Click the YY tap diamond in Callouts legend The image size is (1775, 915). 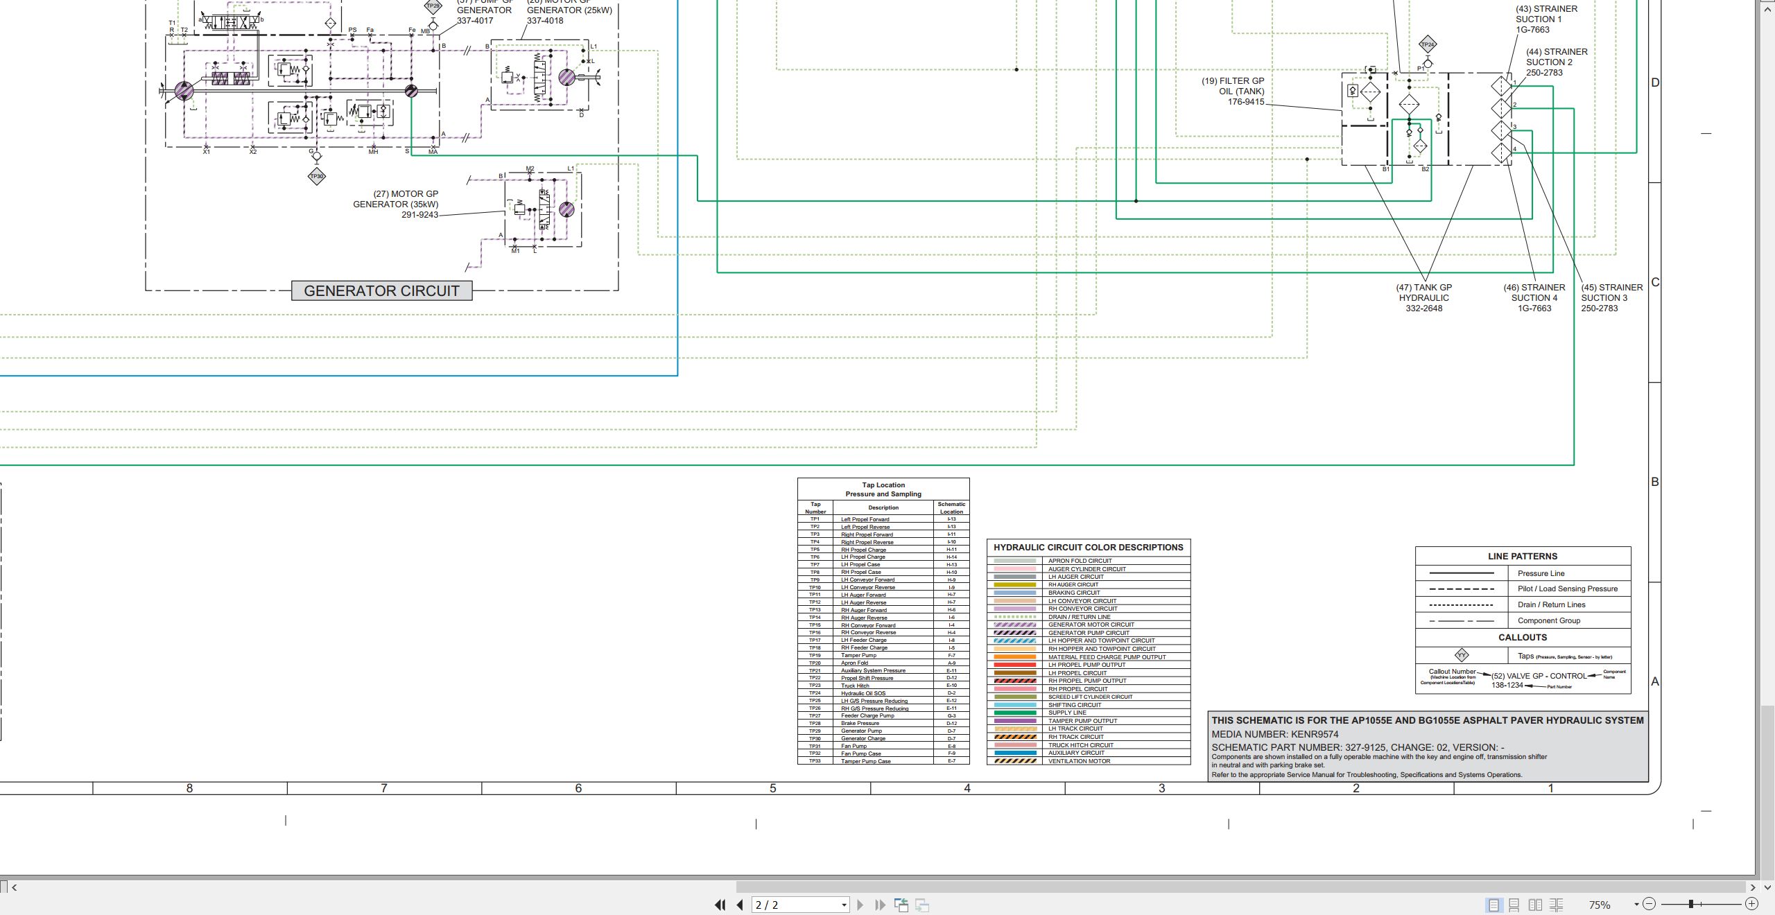tap(1462, 655)
